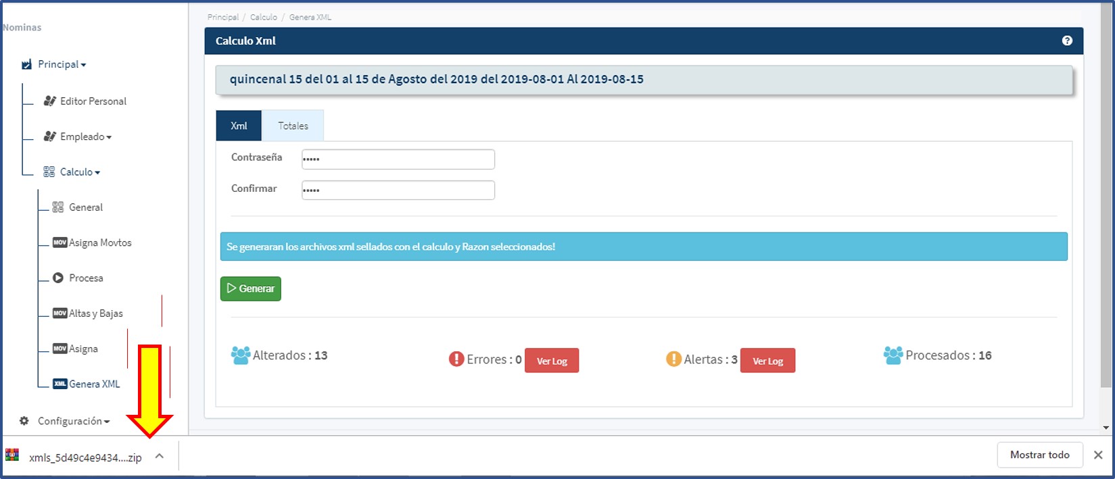Switch to the Totales tab
Viewport: 1115px width, 479px height.
tap(293, 126)
